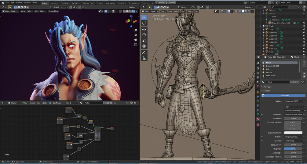Image resolution: width=307 pixels, height=164 pixels.
Task: Toggle camera view icon in left viewport
Action: 136,40
